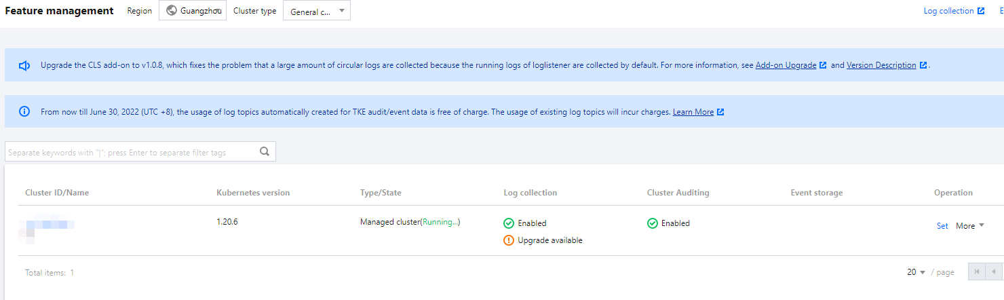Click the globe icon beside Guangzhou
The height and width of the screenshot is (300, 1004).
click(172, 11)
